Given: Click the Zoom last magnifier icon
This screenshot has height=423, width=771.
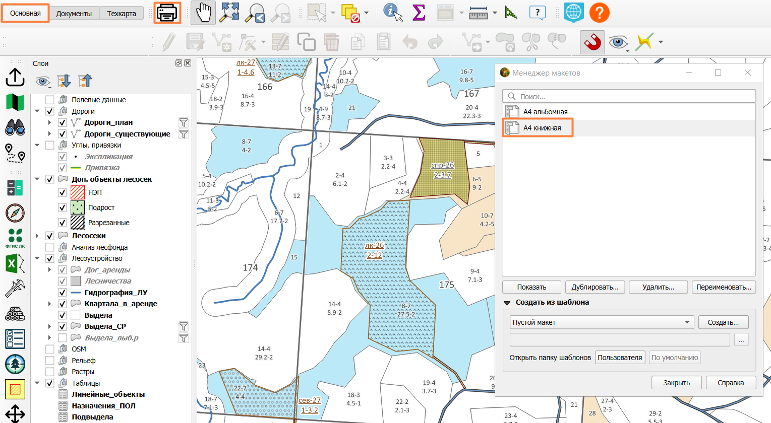Looking at the screenshot, I should coord(255,13).
